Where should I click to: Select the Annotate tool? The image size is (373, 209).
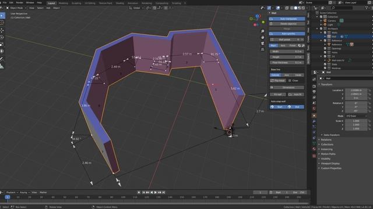(2, 59)
